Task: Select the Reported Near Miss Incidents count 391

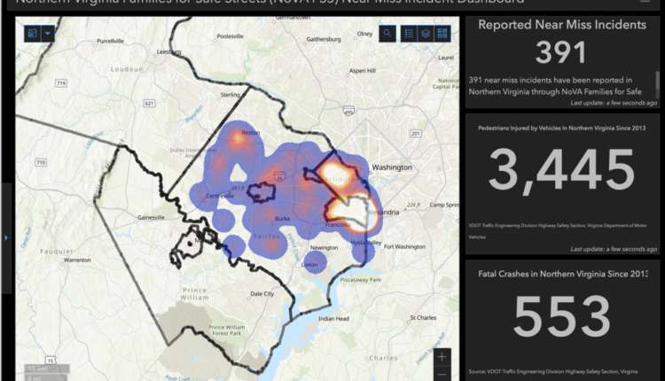Action: pyautogui.click(x=561, y=53)
